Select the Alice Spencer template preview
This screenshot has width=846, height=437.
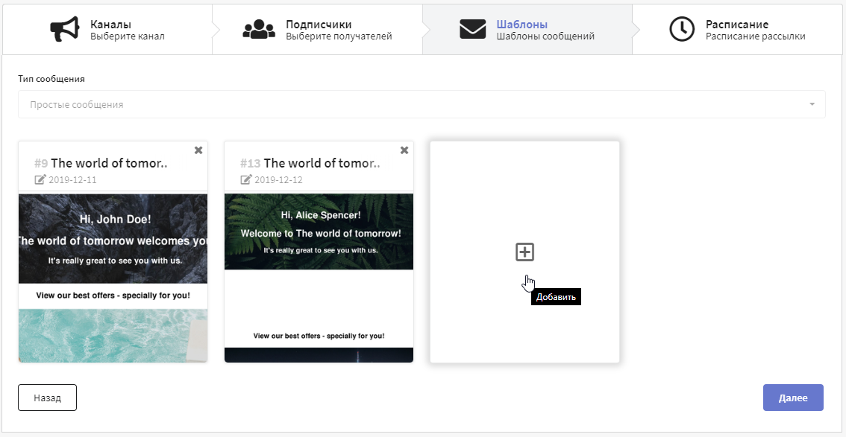click(319, 277)
